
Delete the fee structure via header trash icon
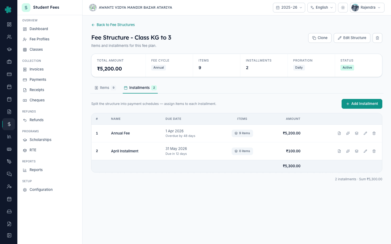(x=377, y=38)
